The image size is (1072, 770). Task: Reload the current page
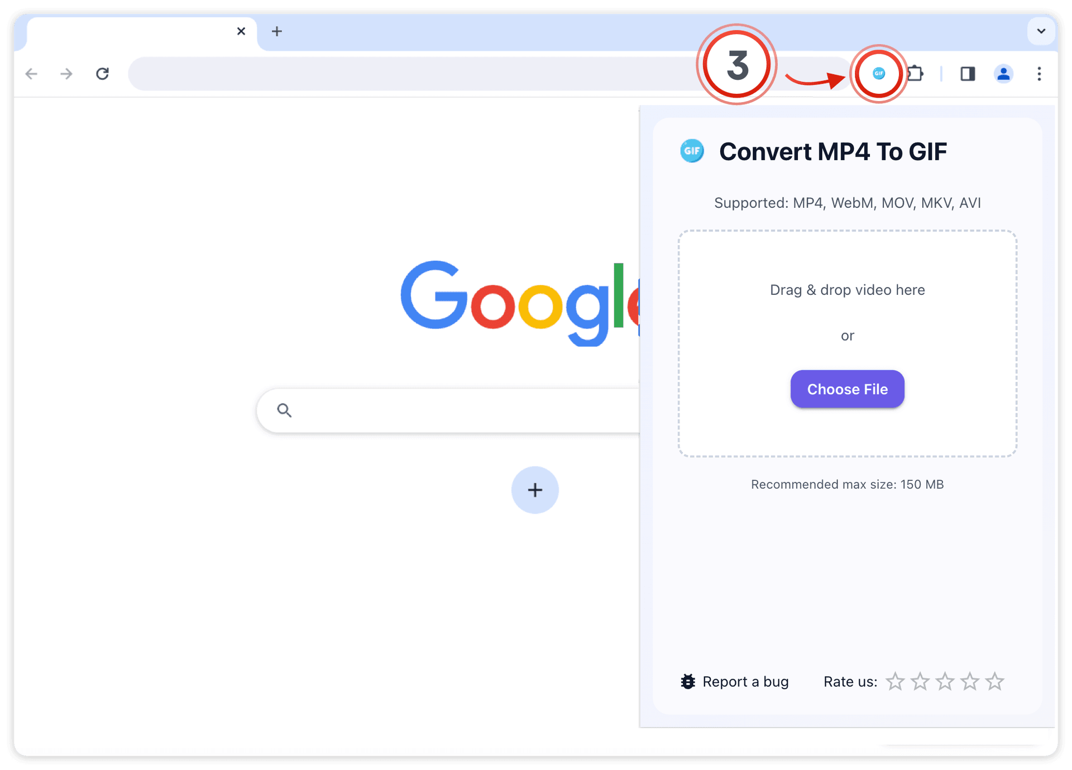pos(102,74)
